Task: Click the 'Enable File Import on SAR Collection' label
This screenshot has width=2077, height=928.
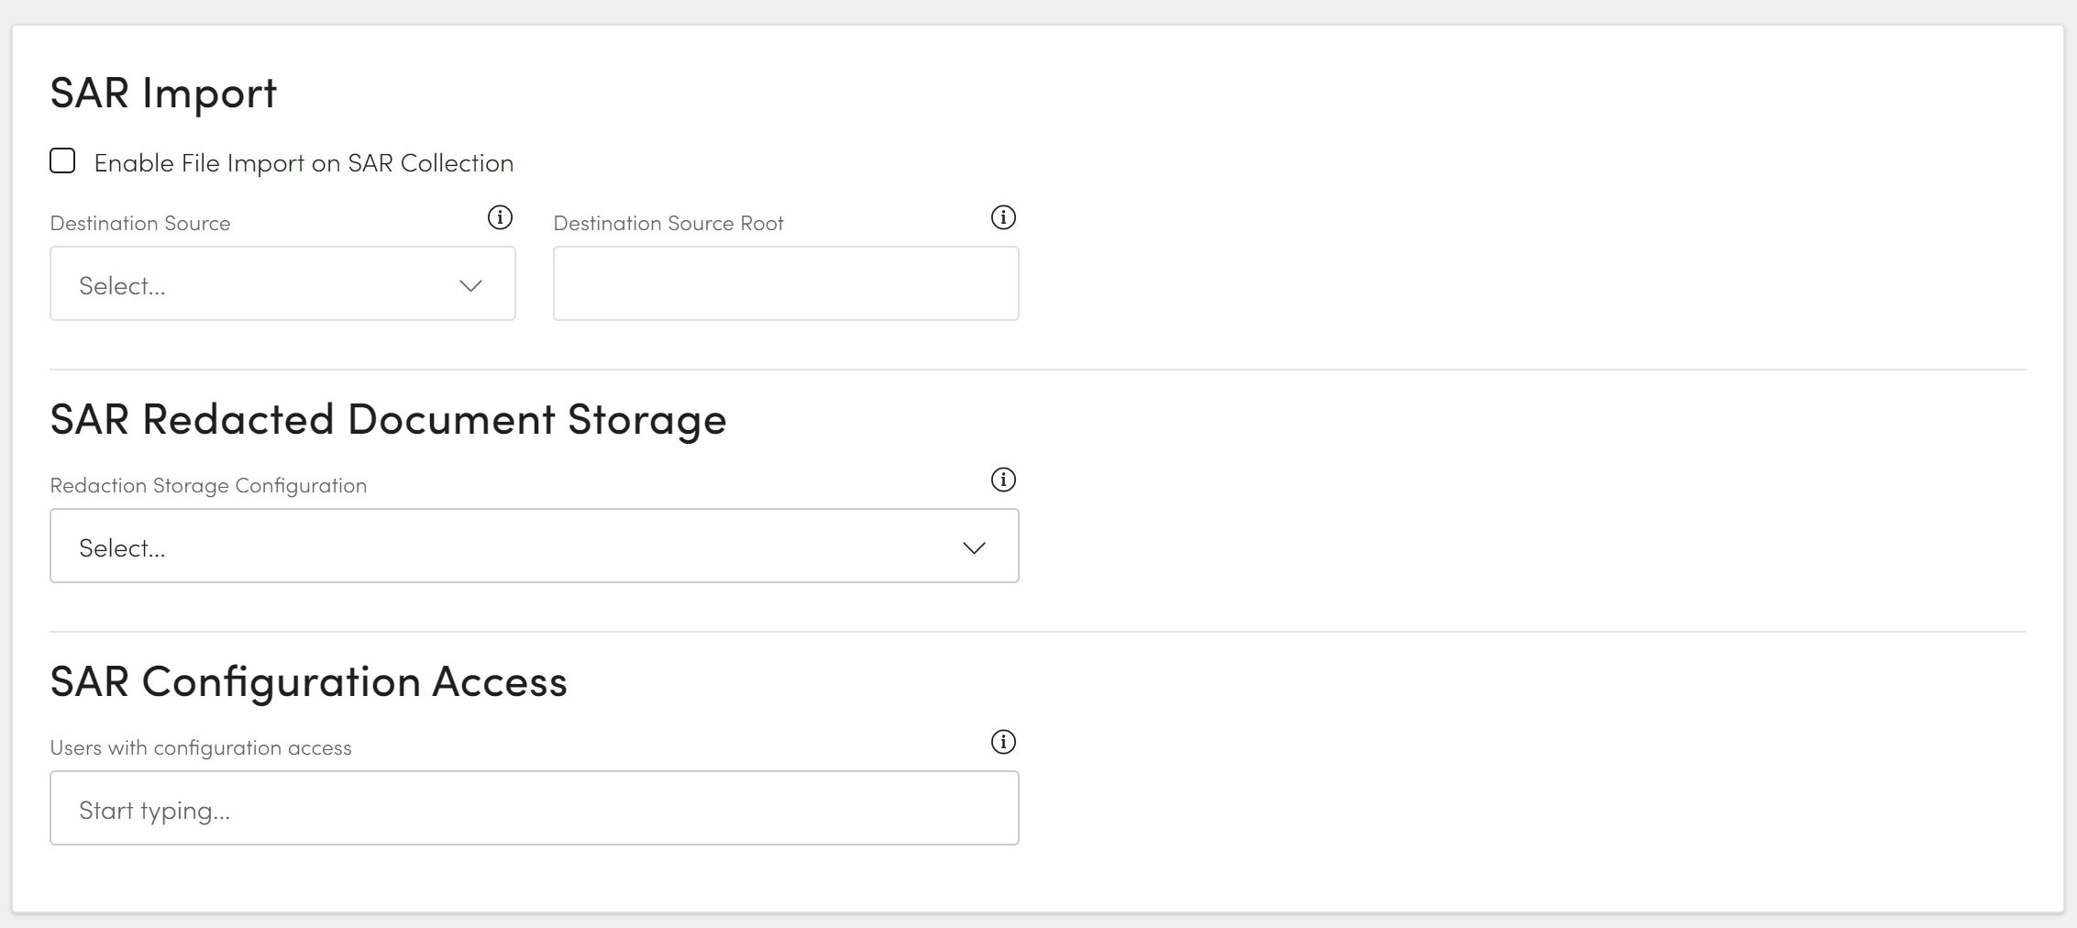Action: 304,163
